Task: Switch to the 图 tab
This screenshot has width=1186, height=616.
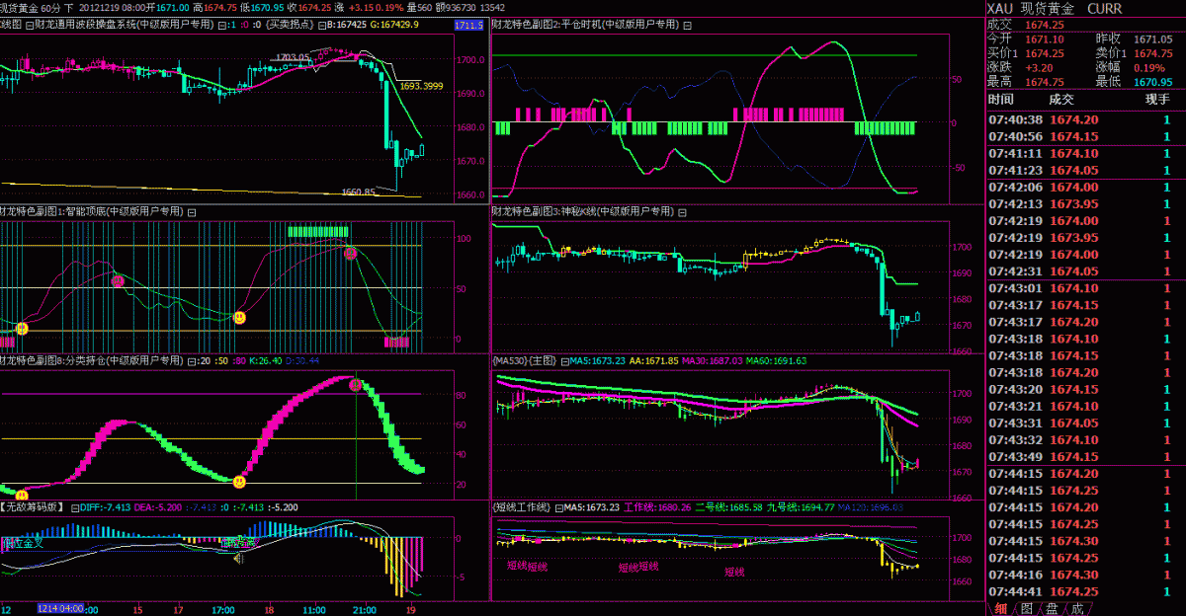Action: 1026,608
